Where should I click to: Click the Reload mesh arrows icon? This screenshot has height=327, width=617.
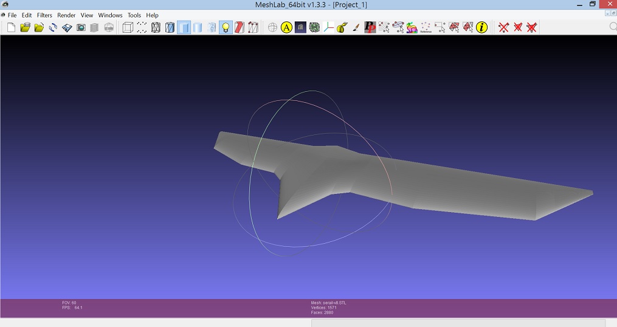click(x=53, y=27)
